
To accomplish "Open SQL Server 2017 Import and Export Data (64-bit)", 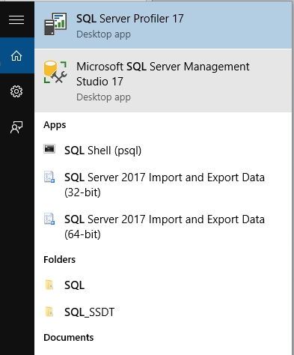I will point(163,227).
